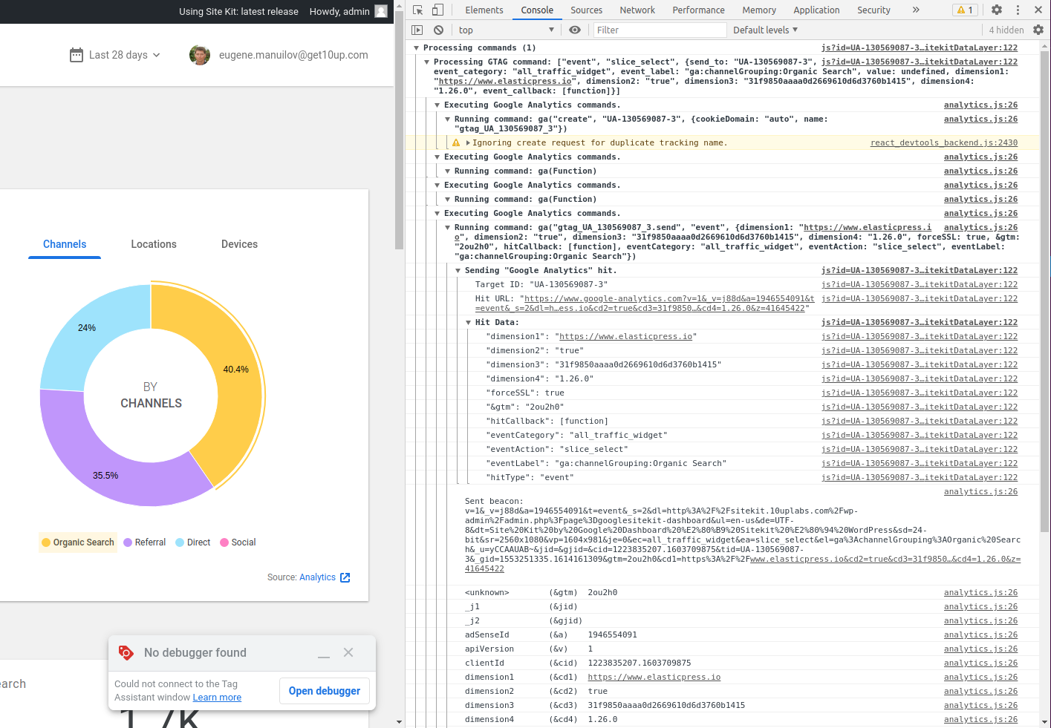1051x728 pixels.
Task: Open the DevTools three-dot customize menu
Action: tap(1018, 10)
